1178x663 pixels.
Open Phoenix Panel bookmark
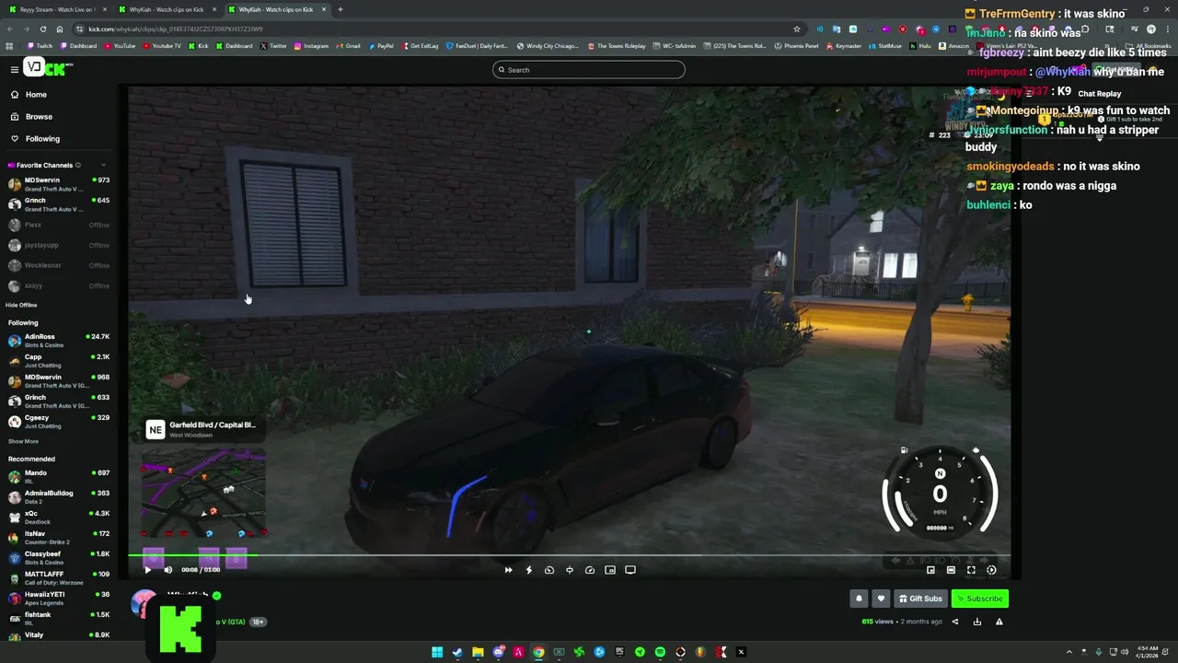coord(796,46)
